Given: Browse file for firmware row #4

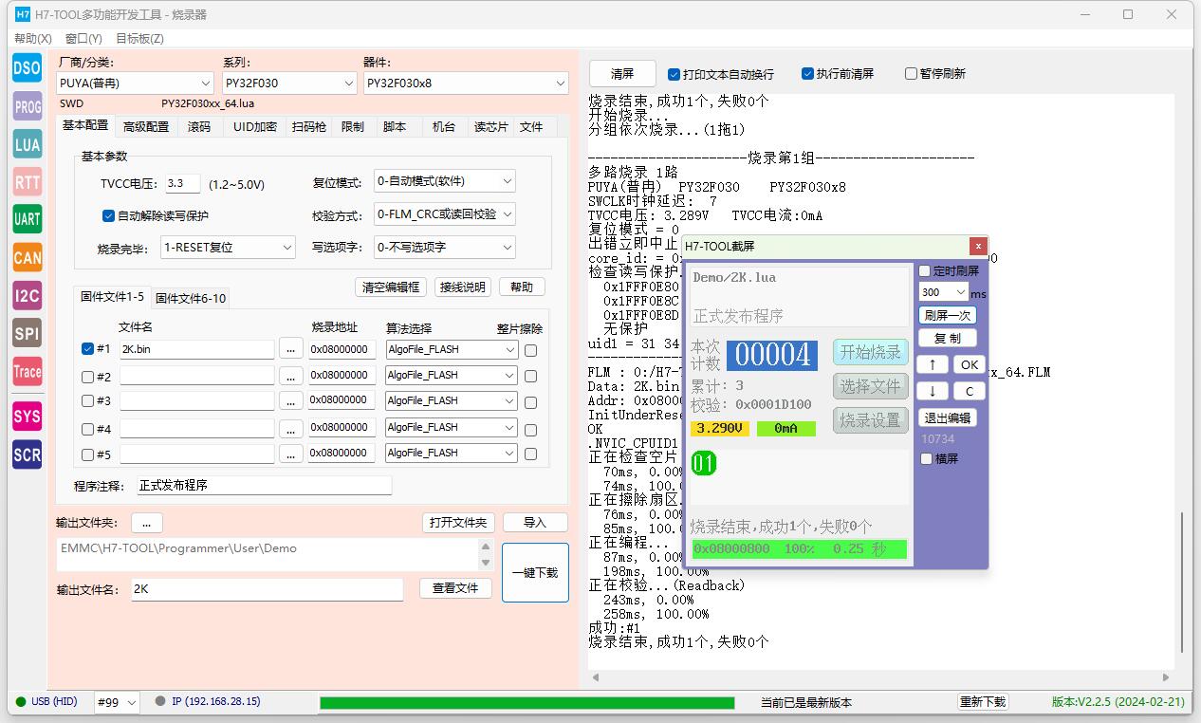Looking at the screenshot, I should pyautogui.click(x=291, y=428).
